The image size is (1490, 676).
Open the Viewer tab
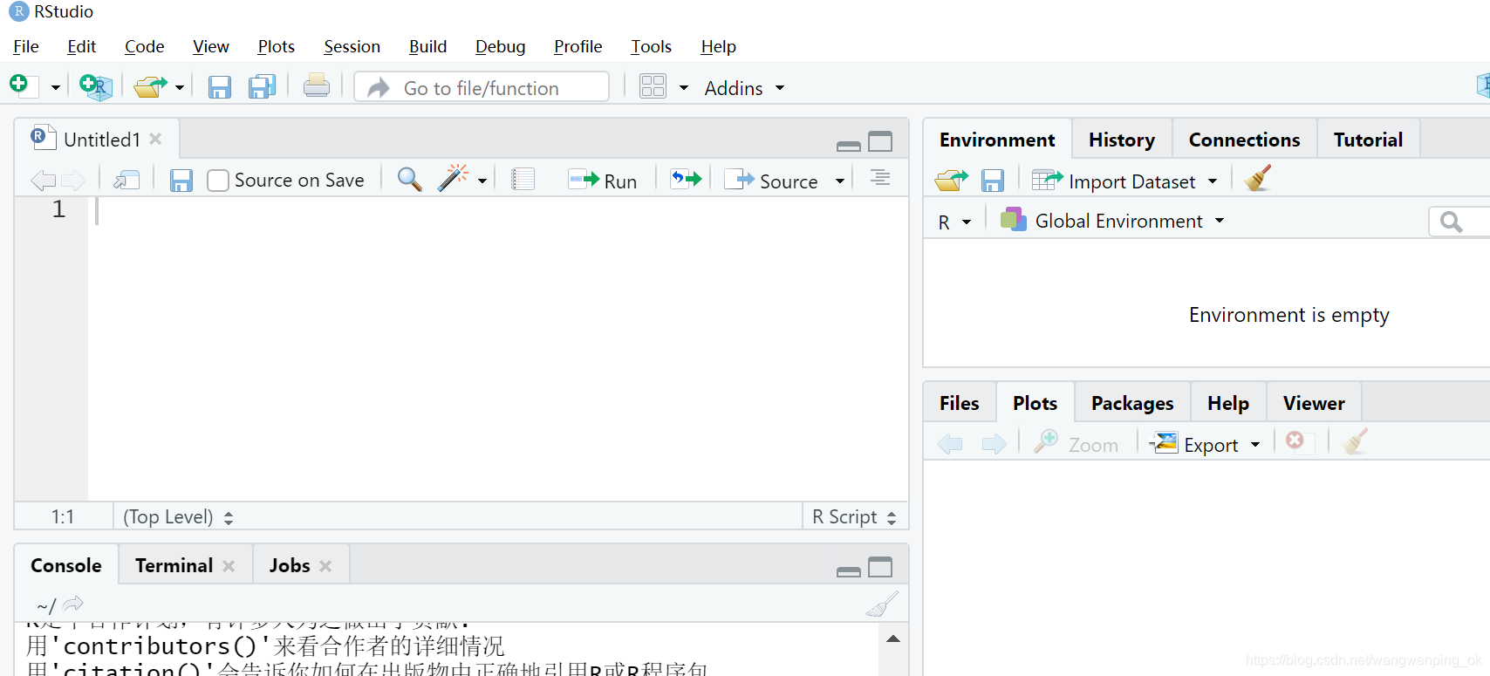click(x=1314, y=403)
